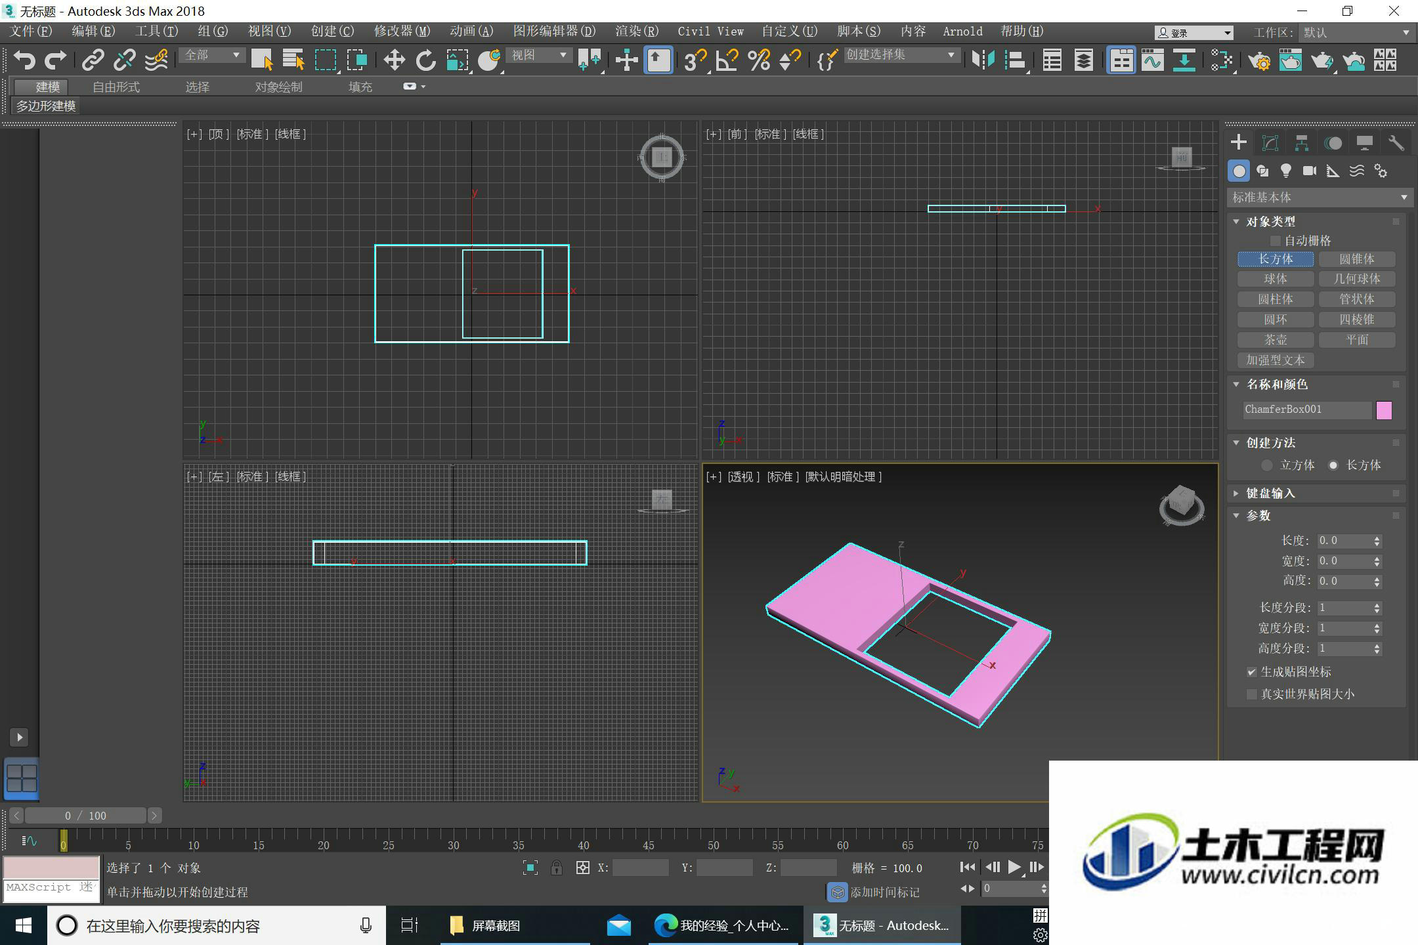The height and width of the screenshot is (945, 1418).
Task: Click the 球体 object button
Action: coord(1276,280)
